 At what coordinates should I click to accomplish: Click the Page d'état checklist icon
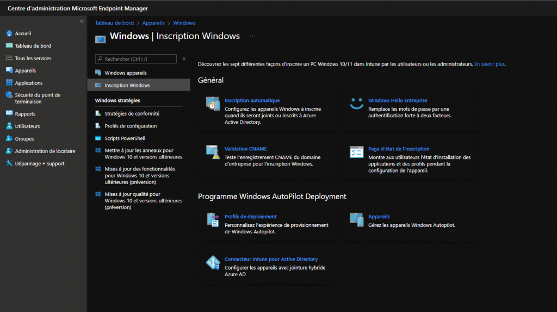click(x=356, y=152)
